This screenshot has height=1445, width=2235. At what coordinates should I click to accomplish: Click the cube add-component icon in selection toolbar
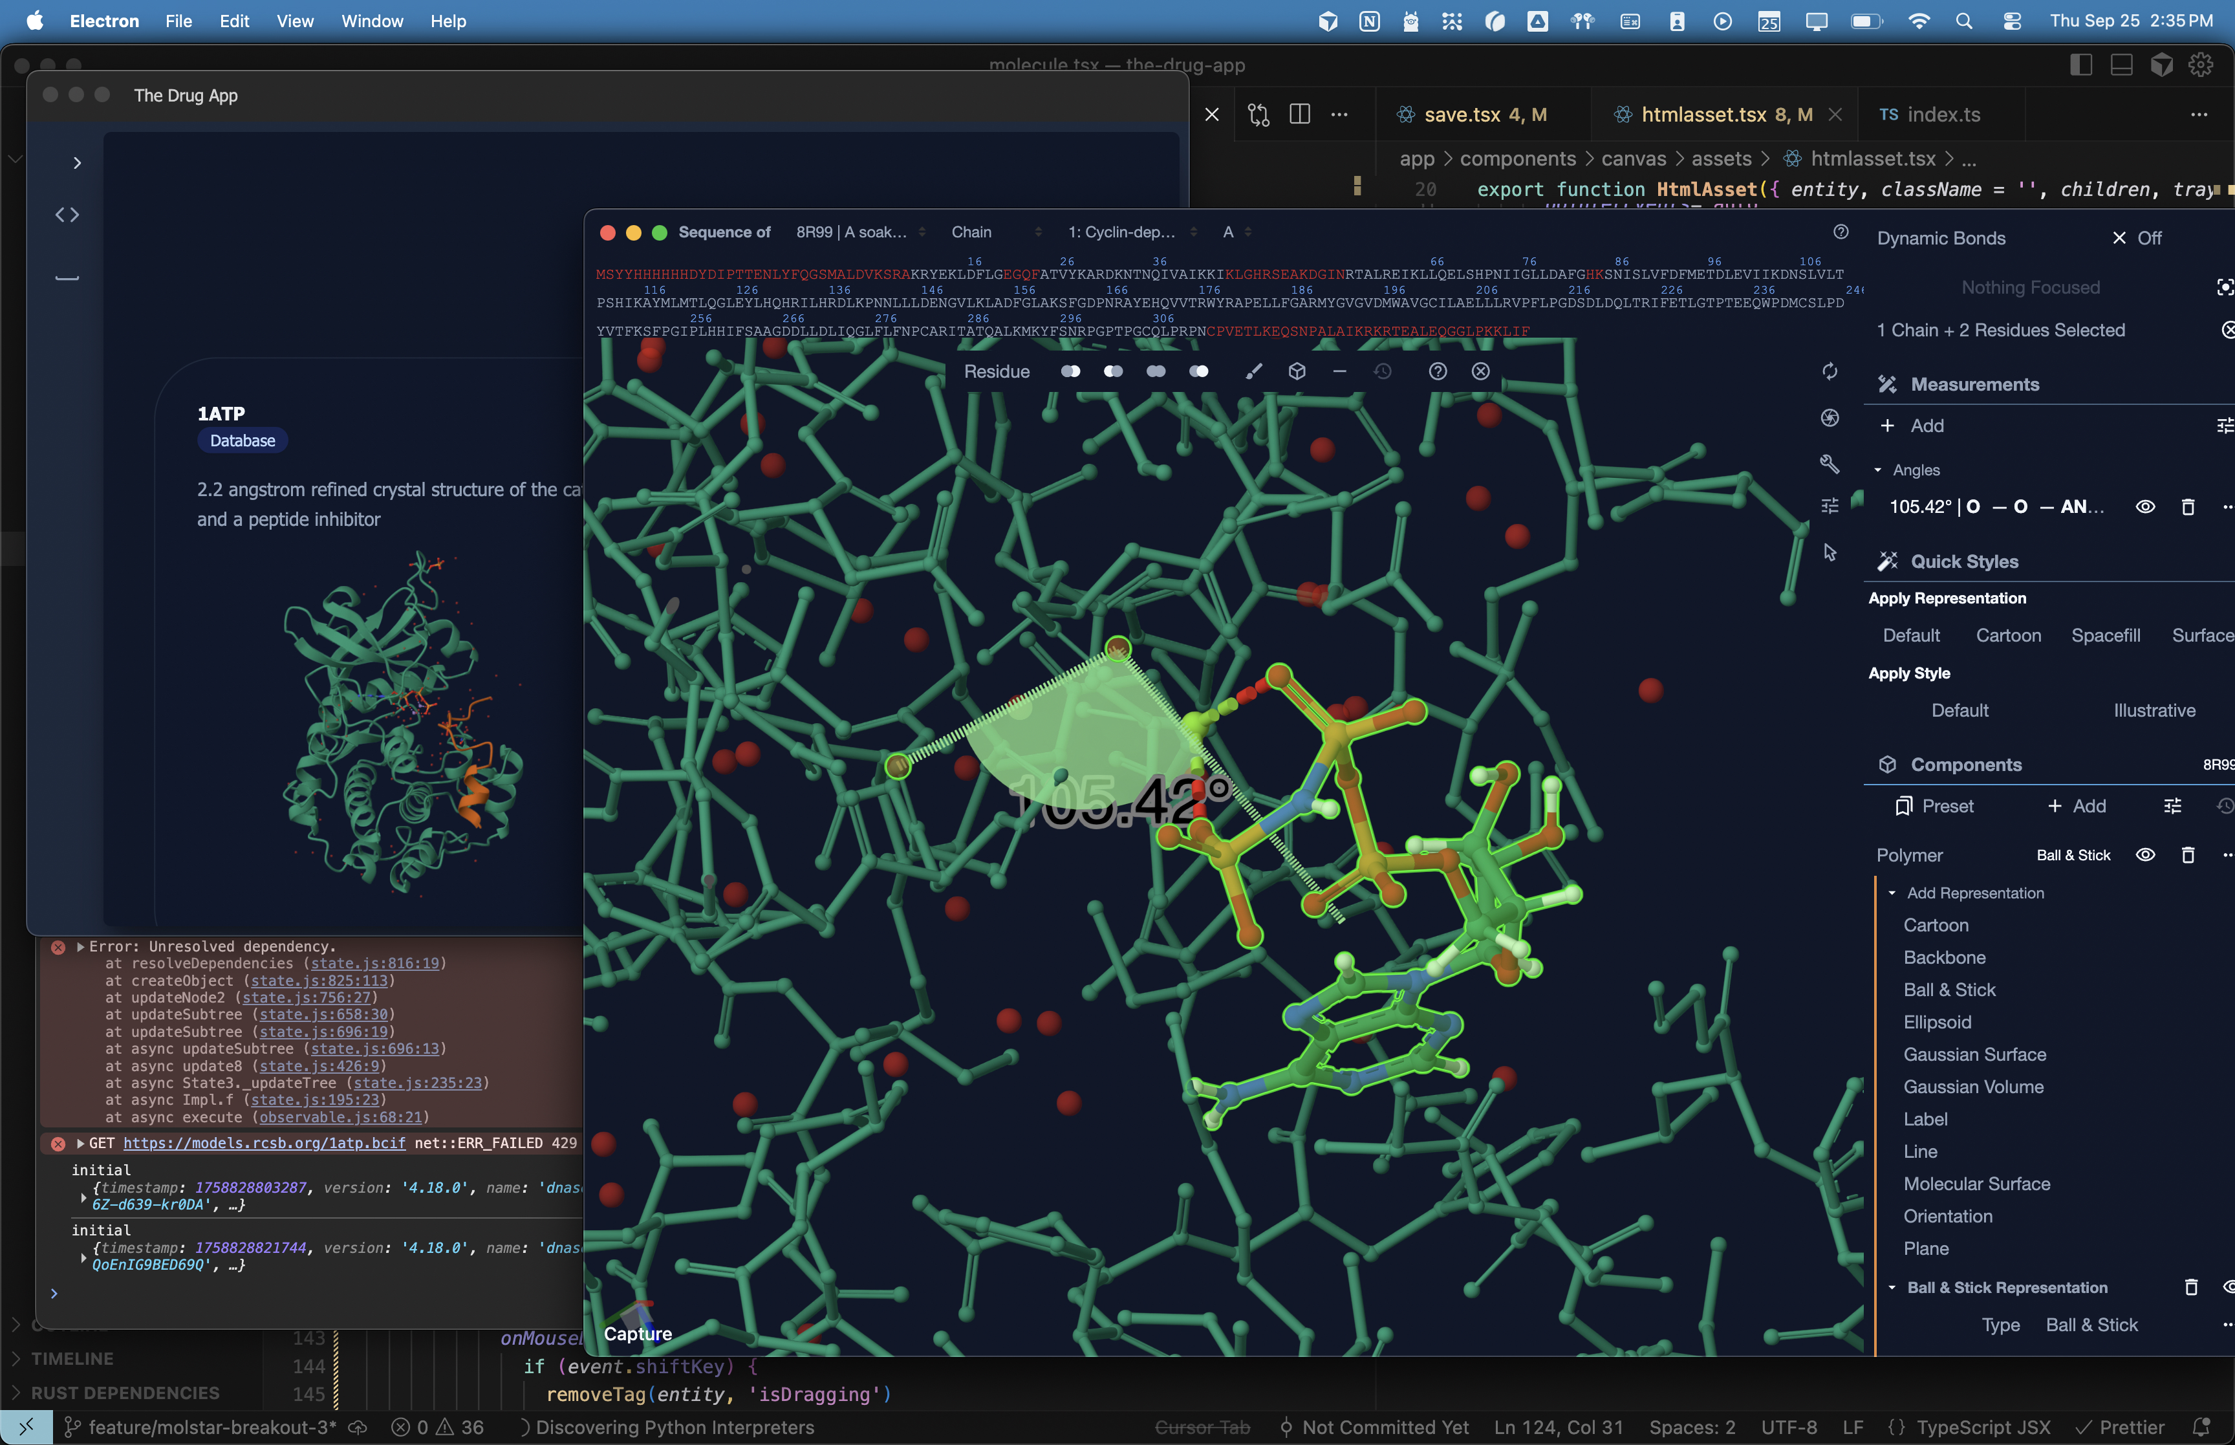click(1297, 371)
